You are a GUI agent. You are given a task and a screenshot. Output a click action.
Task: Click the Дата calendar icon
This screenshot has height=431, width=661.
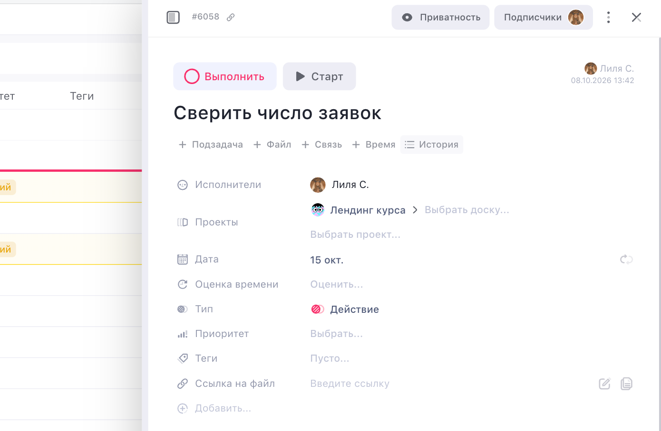[183, 259]
